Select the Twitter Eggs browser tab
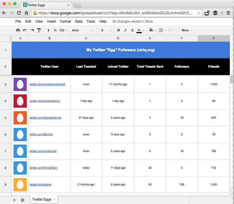This screenshot has width=234, height=204. (x=46, y=5)
